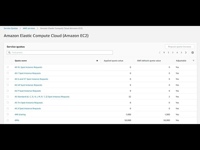Viewport: 200px width, 150px height.
Task: Select All X Spot Instance Requests radio
Action: point(8,108)
